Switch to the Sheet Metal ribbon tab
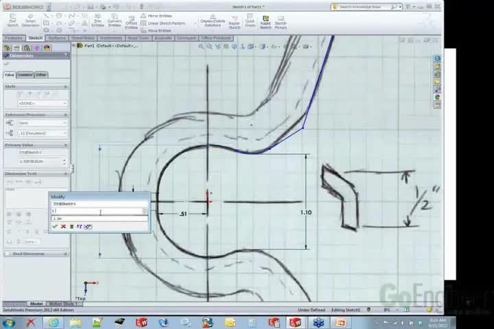The width and height of the screenshot is (494, 329). (x=82, y=38)
